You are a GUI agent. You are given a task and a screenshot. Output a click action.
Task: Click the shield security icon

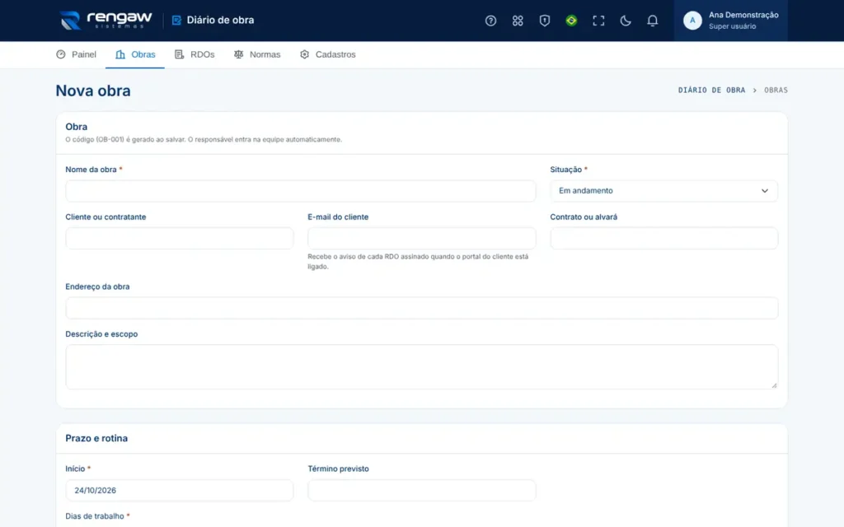tap(545, 21)
